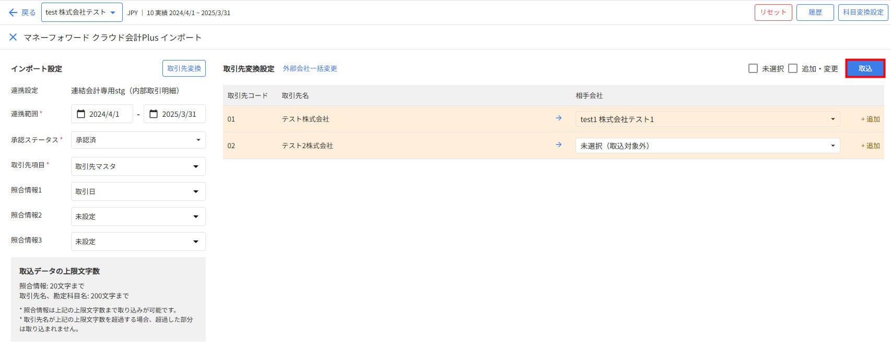The image size is (891, 350).
Task: Click the JPY currency label
Action: (x=133, y=13)
